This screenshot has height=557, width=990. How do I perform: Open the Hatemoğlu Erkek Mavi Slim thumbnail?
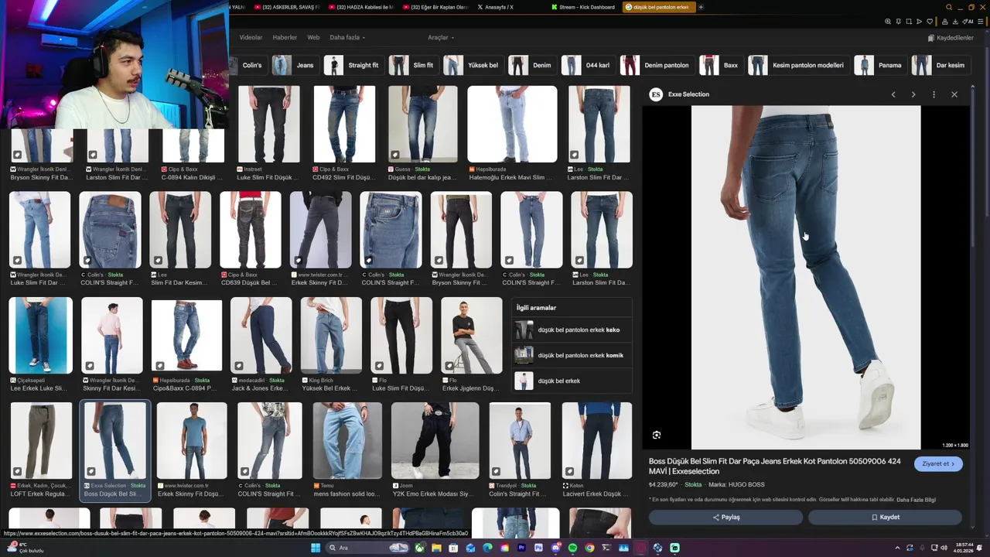[x=512, y=124]
